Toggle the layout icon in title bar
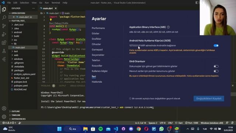 click(197, 3)
